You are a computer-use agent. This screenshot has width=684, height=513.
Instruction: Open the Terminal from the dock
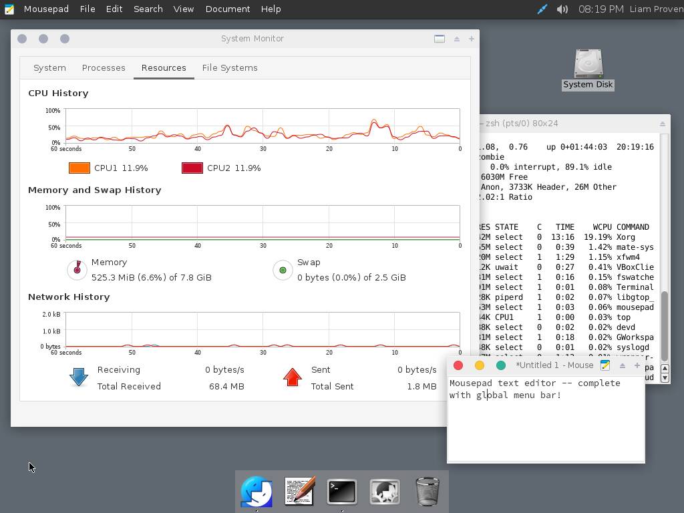point(342,492)
